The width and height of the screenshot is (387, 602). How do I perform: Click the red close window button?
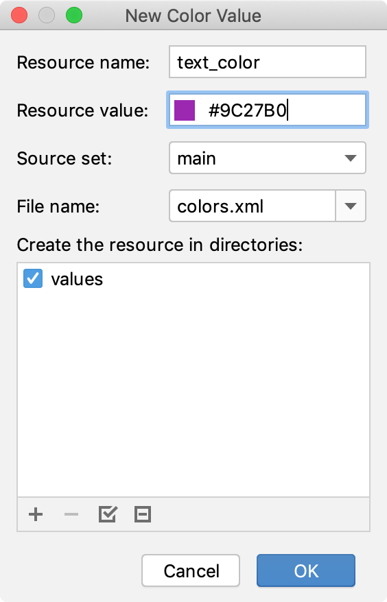pos(19,15)
